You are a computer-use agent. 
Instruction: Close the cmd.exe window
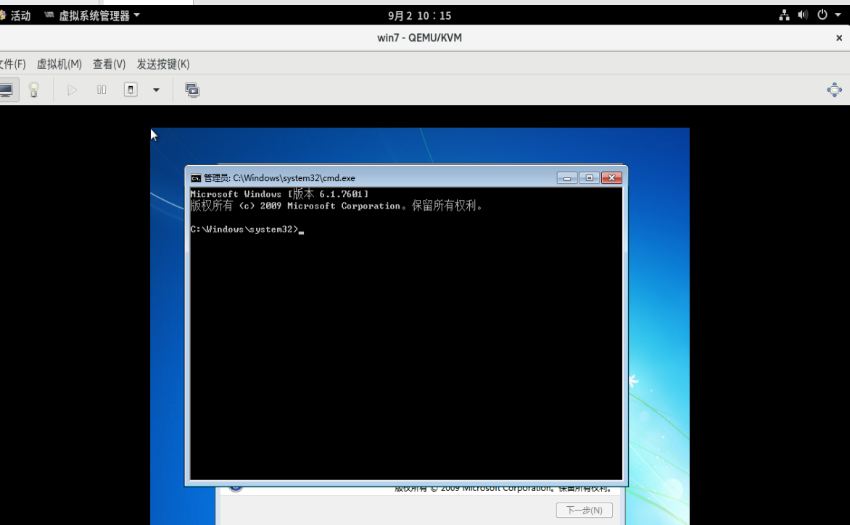click(611, 178)
